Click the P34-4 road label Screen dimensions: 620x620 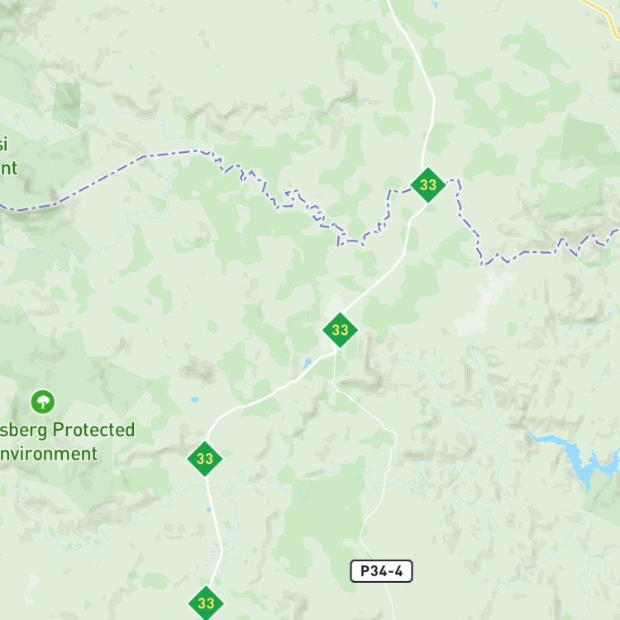click(x=382, y=571)
